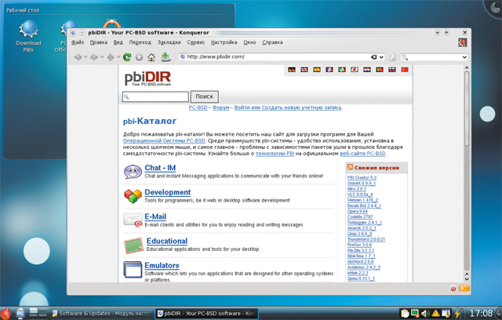
Task: Open the Вид menu
Action: 118,42
